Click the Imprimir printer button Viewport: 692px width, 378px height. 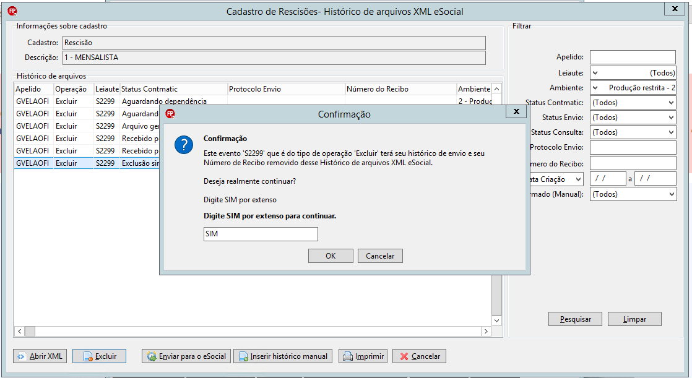(x=363, y=356)
